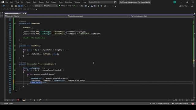Collapse the while loop outline
This screenshot has height=110, width=196.
[15, 74]
